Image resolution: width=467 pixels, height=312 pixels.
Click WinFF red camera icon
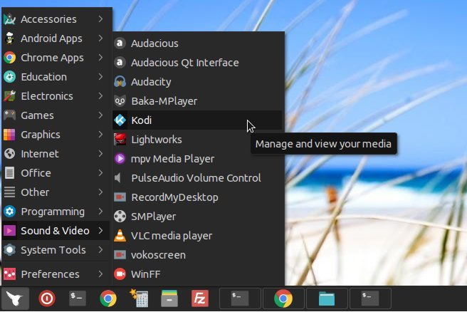(x=120, y=274)
